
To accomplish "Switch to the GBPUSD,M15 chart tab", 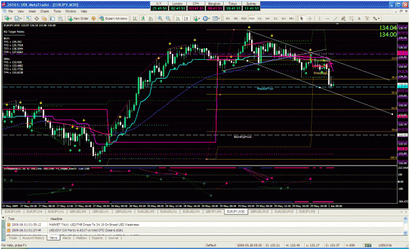I will tap(259, 212).
